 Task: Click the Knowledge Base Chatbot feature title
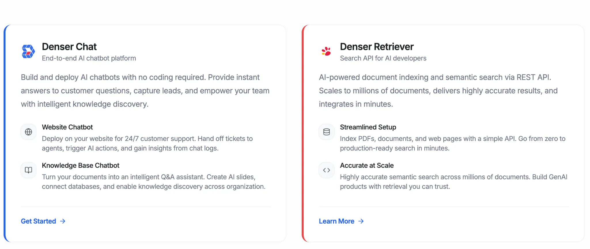coord(80,165)
